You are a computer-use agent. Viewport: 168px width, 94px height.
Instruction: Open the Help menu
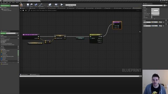click(21, 2)
